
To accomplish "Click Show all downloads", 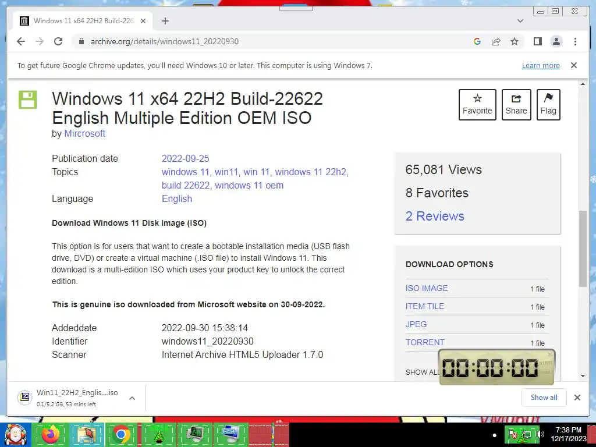I will click(x=544, y=397).
